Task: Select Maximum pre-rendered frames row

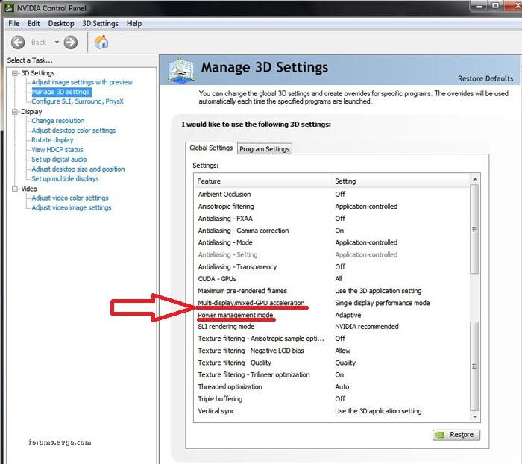Action: [332, 291]
